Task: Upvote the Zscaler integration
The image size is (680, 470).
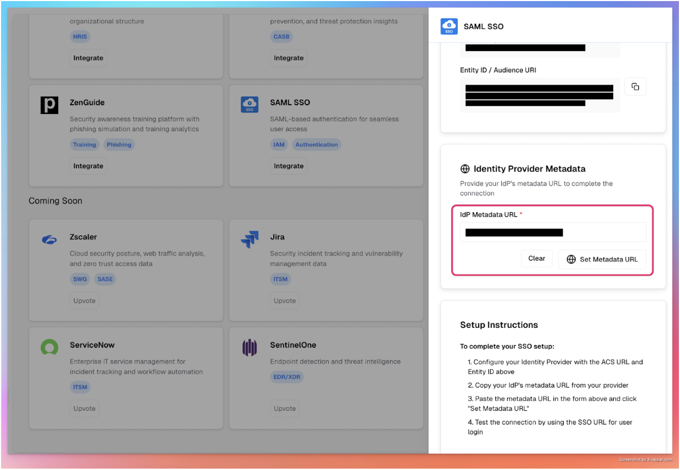Action: 84,301
